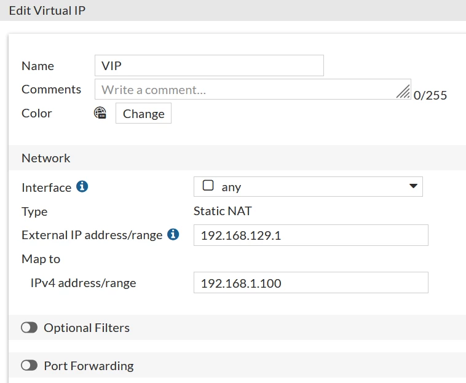Click the 0/255 character counter
The width and height of the screenshot is (466, 383).
(430, 95)
